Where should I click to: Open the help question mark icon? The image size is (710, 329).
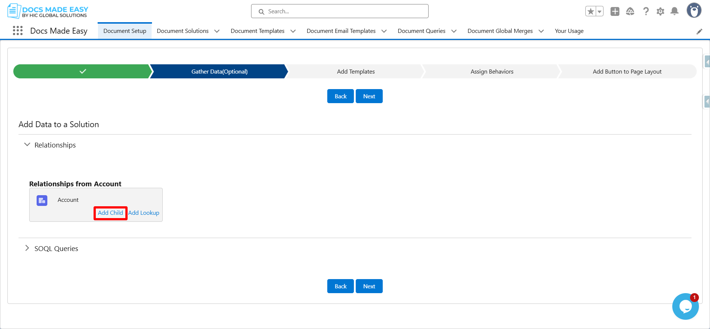click(646, 11)
